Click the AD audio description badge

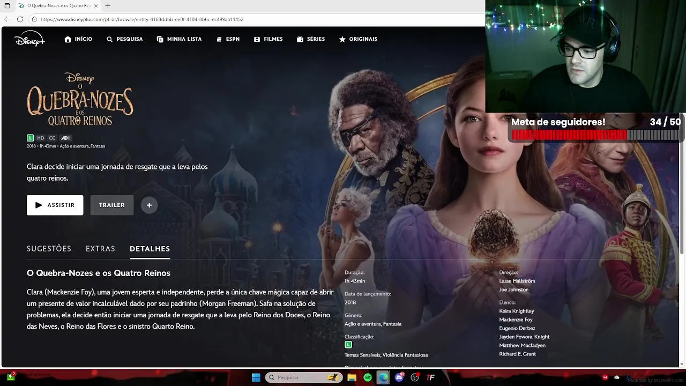click(65, 138)
